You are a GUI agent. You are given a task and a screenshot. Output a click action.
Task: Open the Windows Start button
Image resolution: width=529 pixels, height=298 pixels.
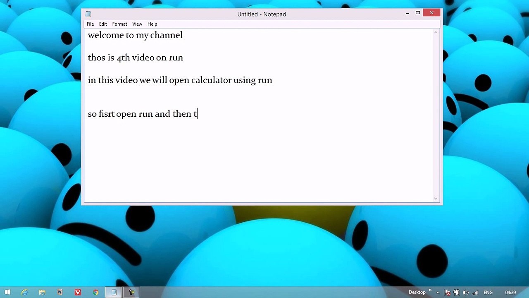(x=7, y=292)
